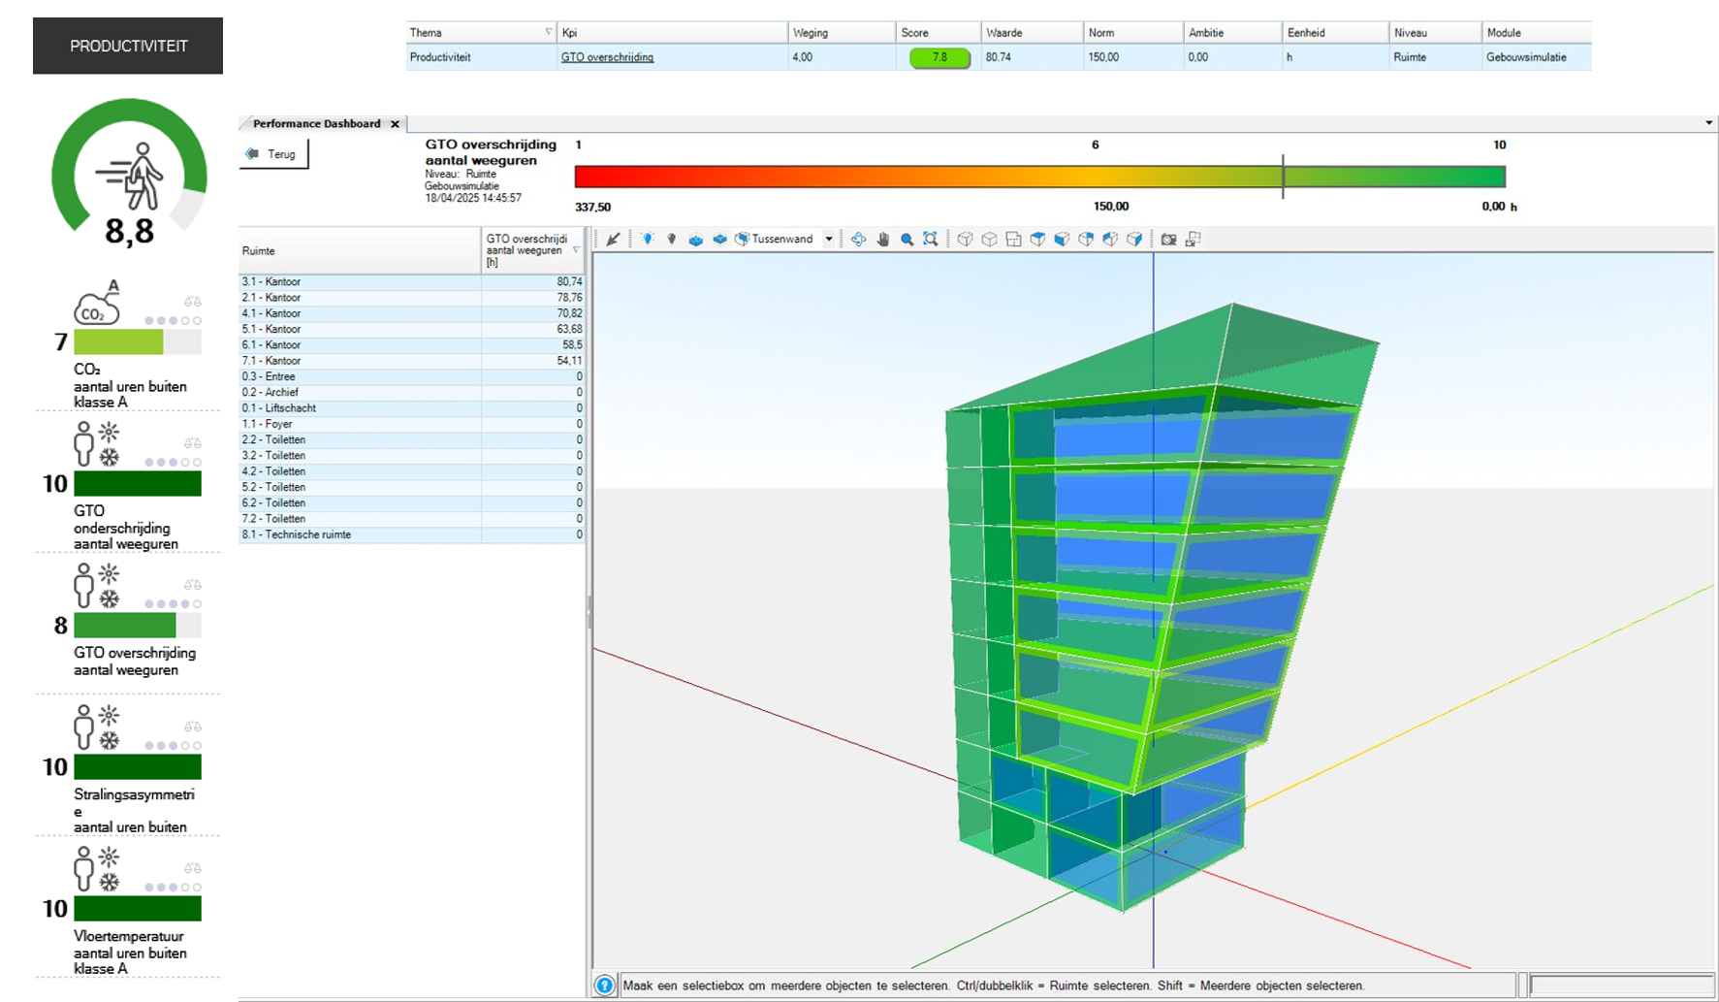This screenshot has height=1002, width=1719.
Task: Open the GTO overschrijding link
Action: coord(607,58)
